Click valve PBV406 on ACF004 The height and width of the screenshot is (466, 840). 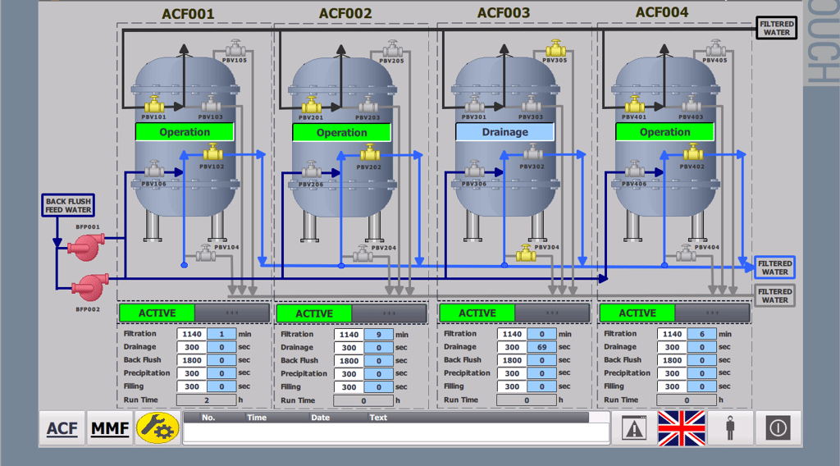point(634,169)
